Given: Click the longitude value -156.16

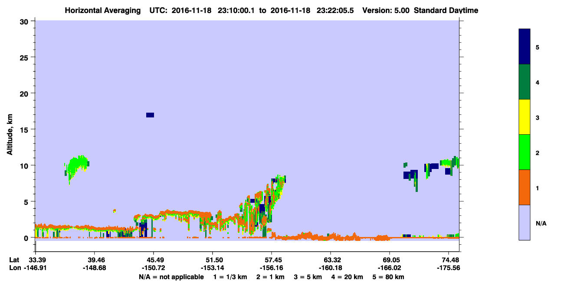Looking at the screenshot, I should 271,268.
